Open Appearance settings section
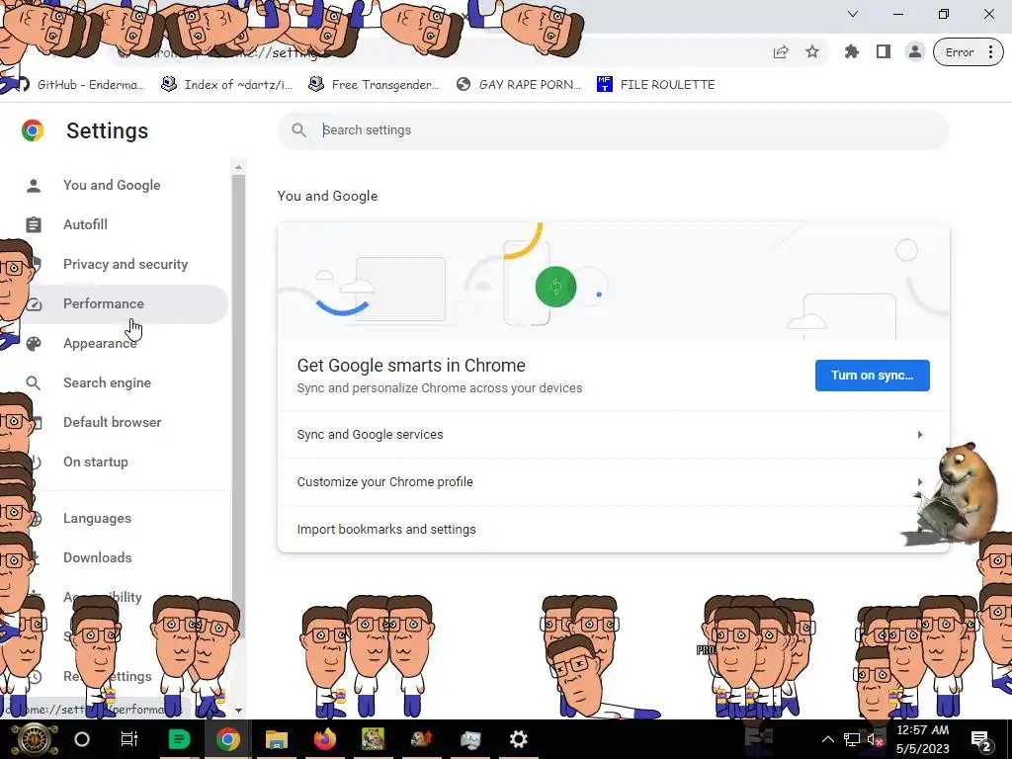 point(100,343)
